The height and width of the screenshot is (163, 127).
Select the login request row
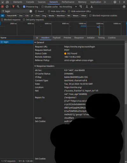coord(17,42)
